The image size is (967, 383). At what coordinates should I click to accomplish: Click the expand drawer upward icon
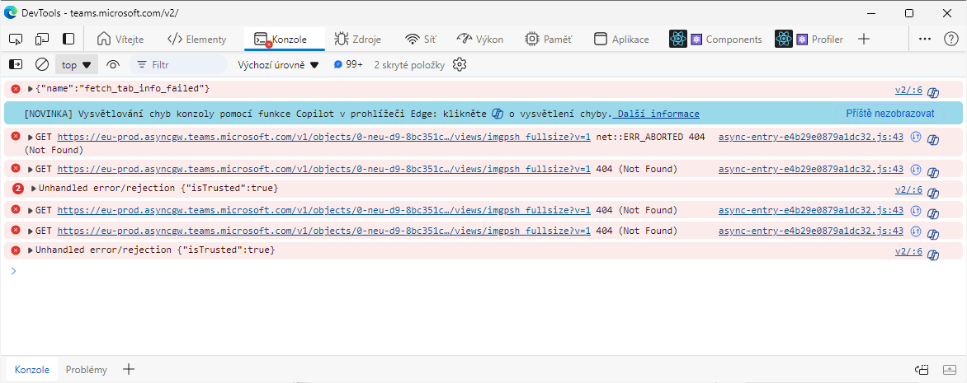[x=949, y=370]
